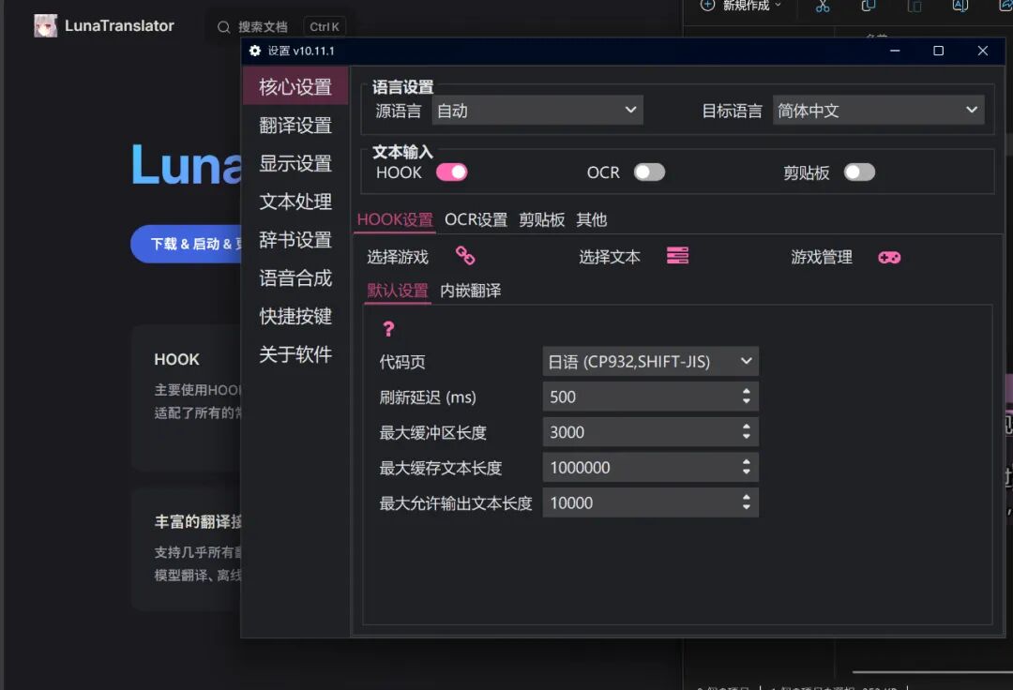The height and width of the screenshot is (690, 1013).
Task: Click the LunaTranslator avatar logo
Action: (46, 26)
